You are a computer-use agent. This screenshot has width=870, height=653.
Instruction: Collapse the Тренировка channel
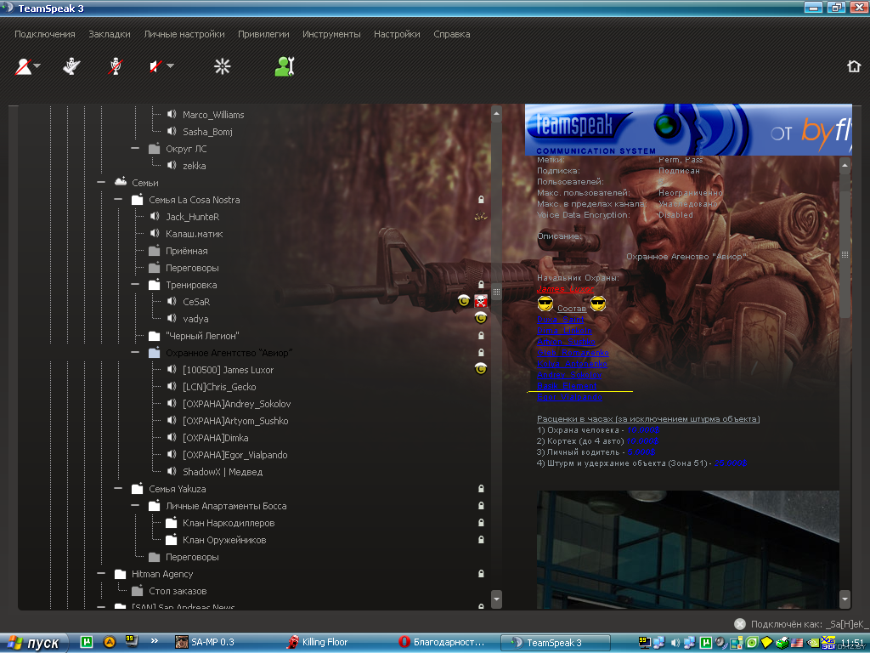[x=135, y=284]
